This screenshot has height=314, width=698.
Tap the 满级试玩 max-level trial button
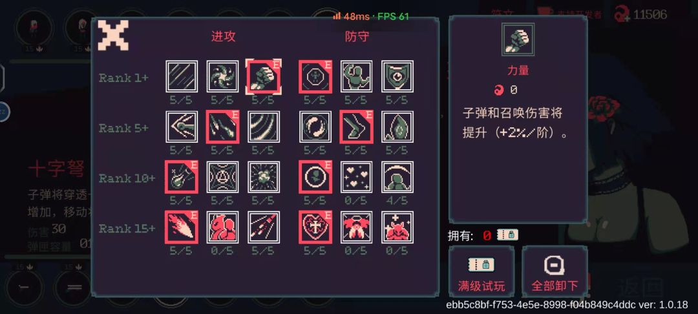[x=481, y=272]
